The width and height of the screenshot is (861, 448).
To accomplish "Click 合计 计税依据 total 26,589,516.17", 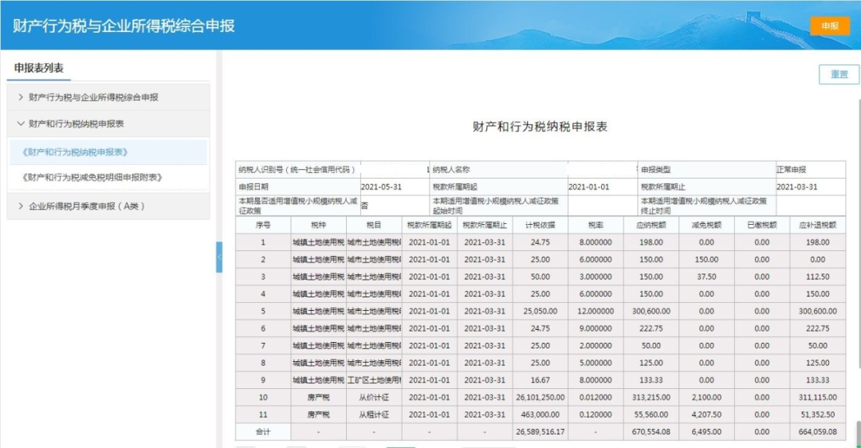I will click(x=541, y=432).
